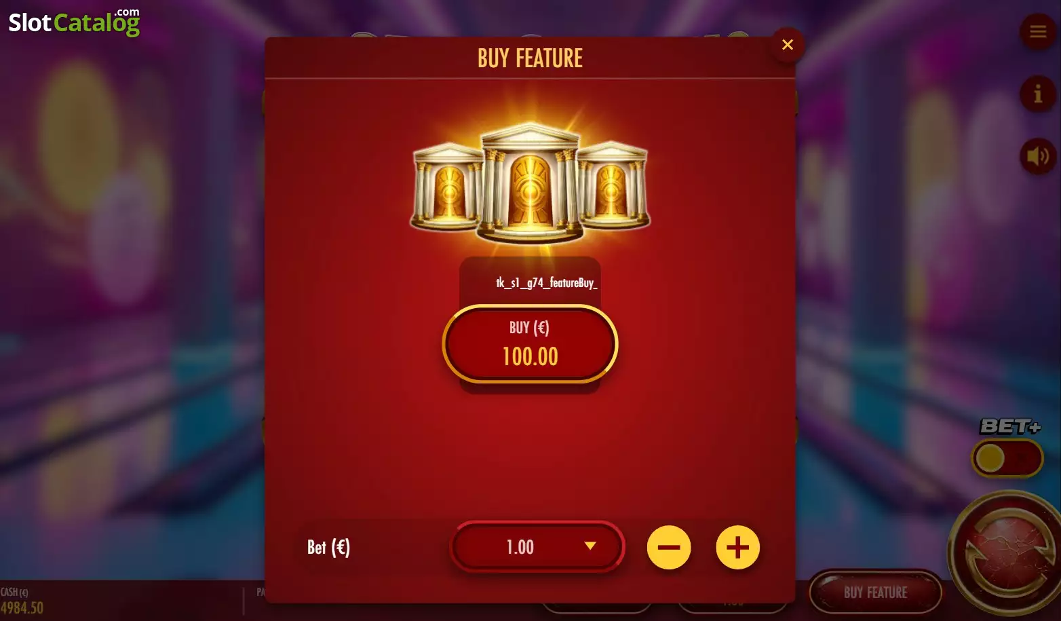The height and width of the screenshot is (621, 1061).
Task: Click the dropdown arrow beside bet value
Action: 590,546
